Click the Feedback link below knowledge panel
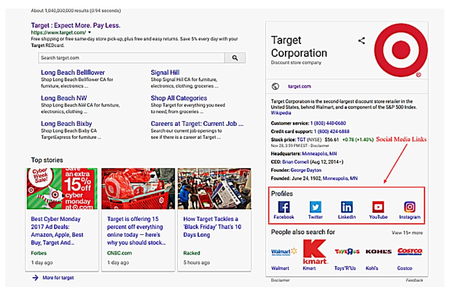The image size is (451, 292). [414, 280]
